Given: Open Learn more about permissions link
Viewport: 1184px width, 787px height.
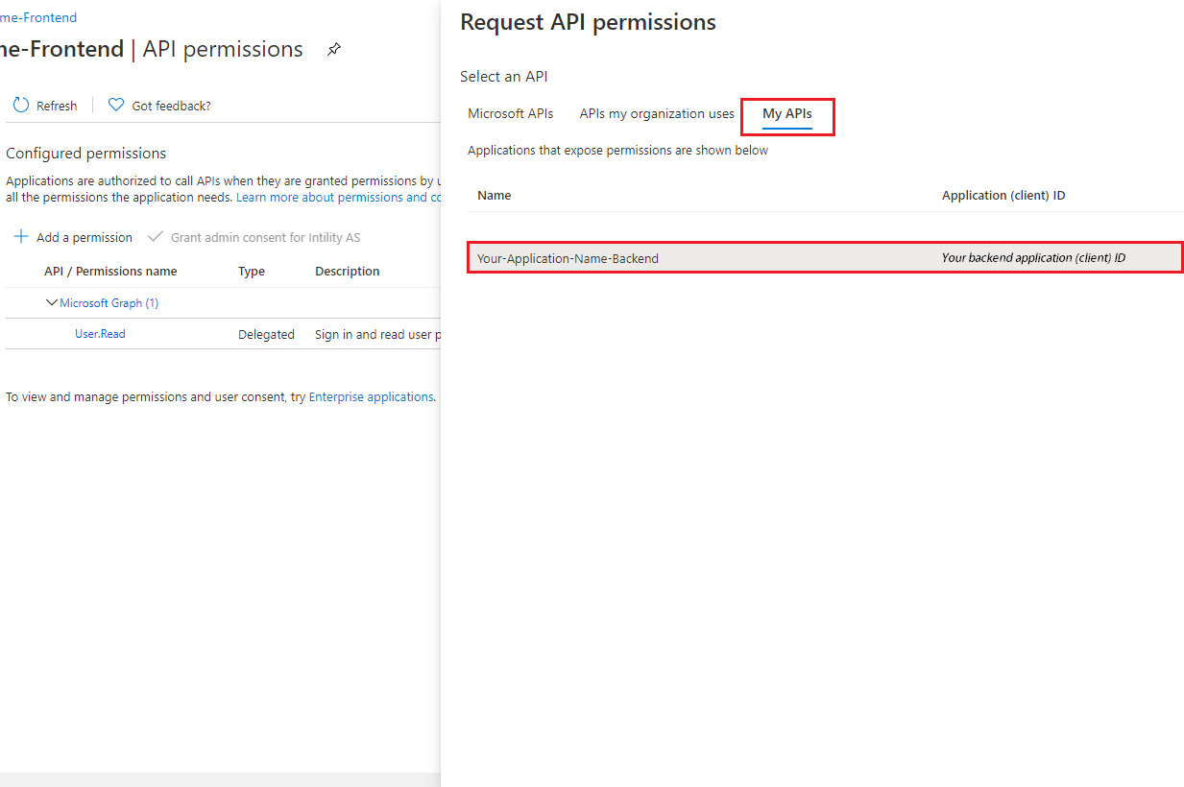Looking at the screenshot, I should 338,197.
